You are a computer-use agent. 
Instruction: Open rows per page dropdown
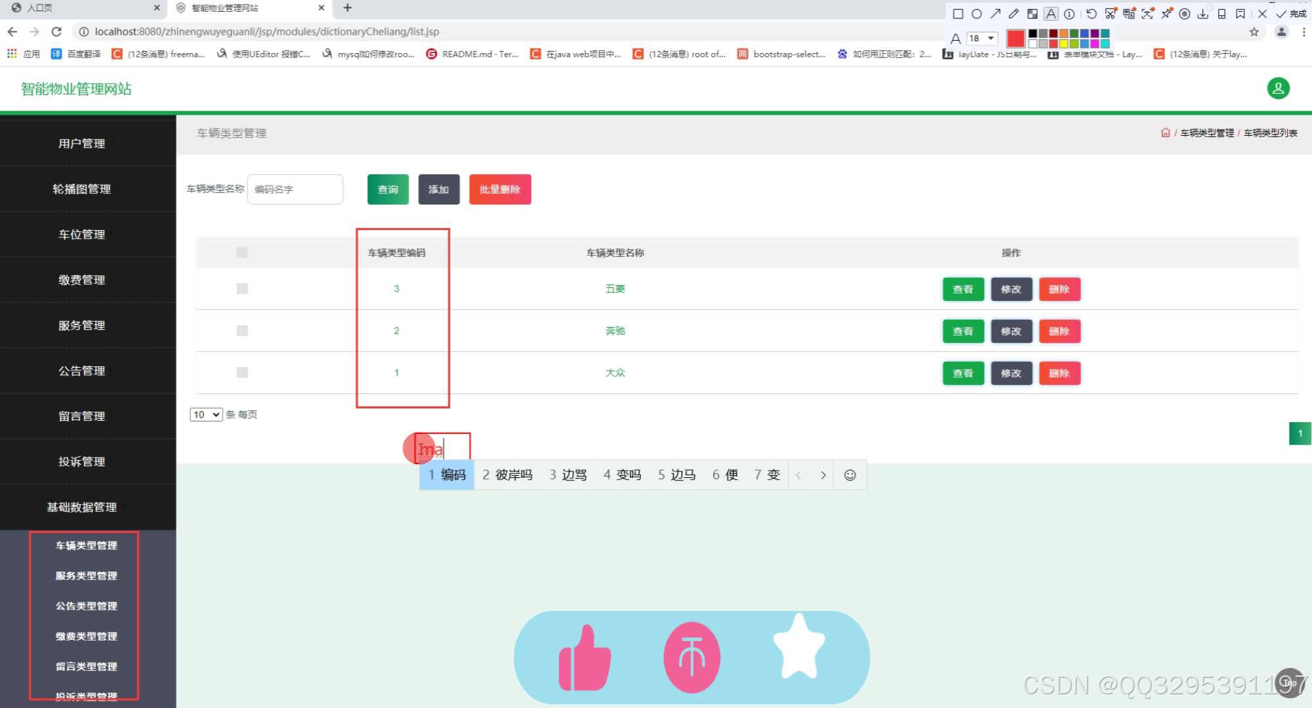(206, 414)
